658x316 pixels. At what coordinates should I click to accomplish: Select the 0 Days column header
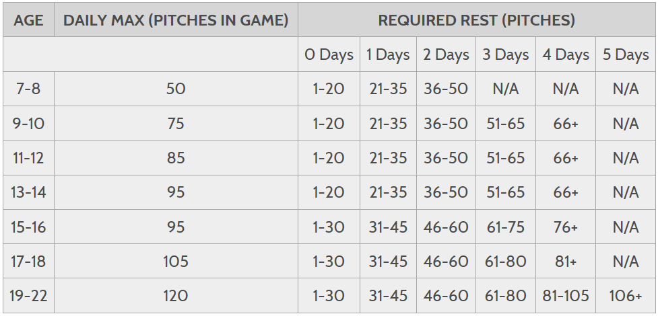[329, 54]
